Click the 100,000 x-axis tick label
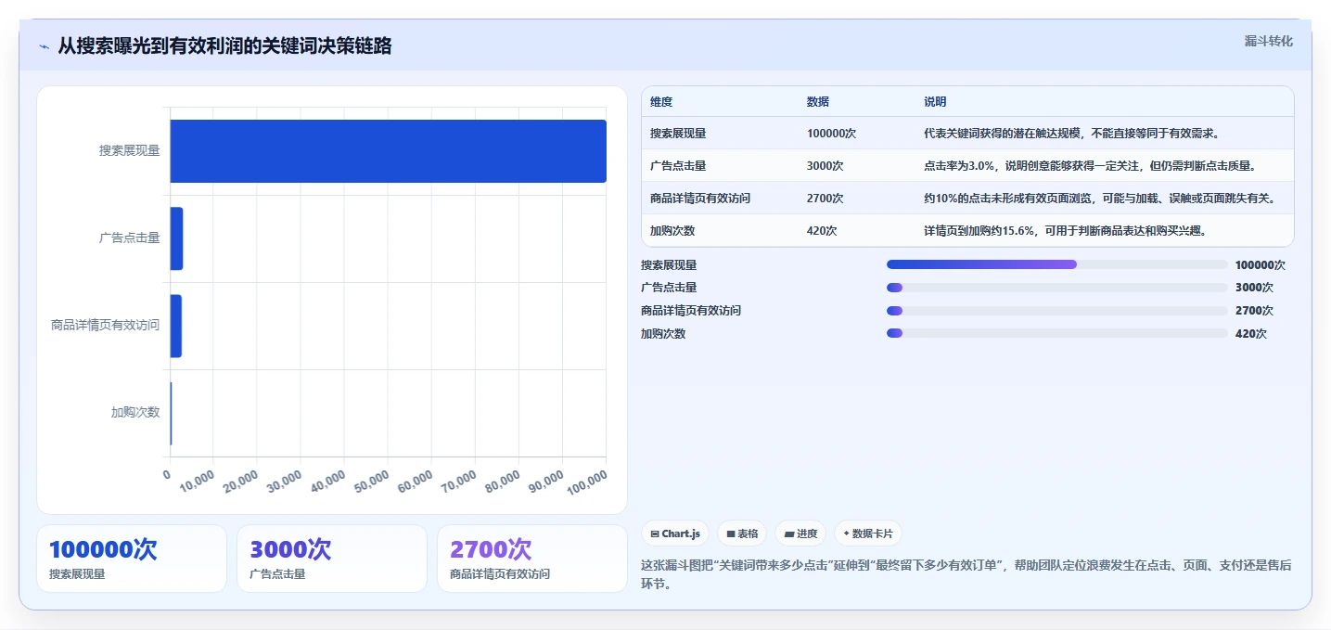Viewport: 1331px width, 630px height. 587,481
